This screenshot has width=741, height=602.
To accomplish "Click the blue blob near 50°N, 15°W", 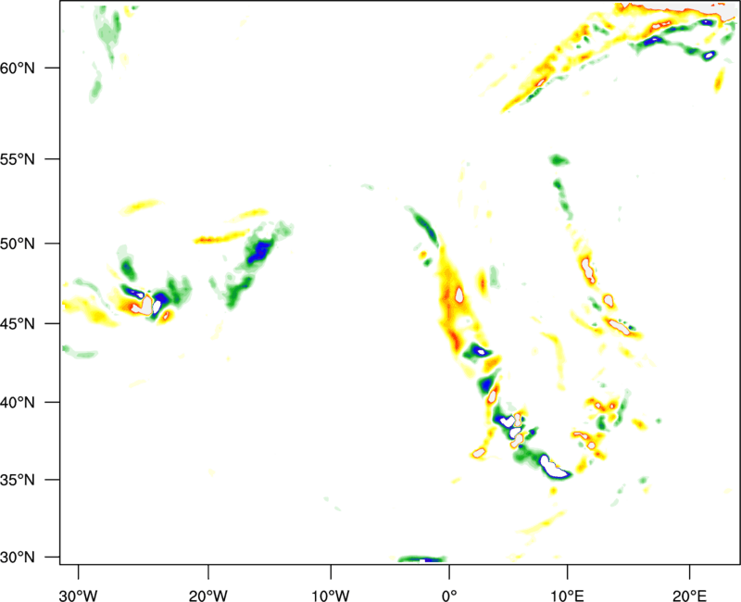I will point(260,249).
